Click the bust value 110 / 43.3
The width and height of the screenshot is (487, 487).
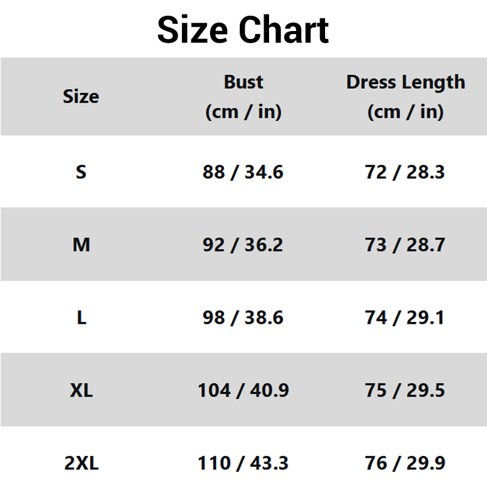(x=243, y=463)
